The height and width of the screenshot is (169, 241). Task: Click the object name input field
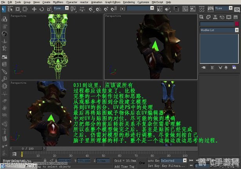coord(217,23)
